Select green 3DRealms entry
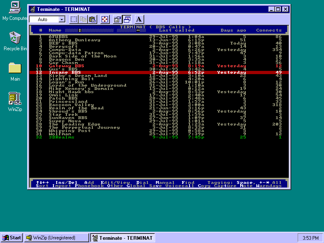Screen dimensions: 324x243 [159, 137]
